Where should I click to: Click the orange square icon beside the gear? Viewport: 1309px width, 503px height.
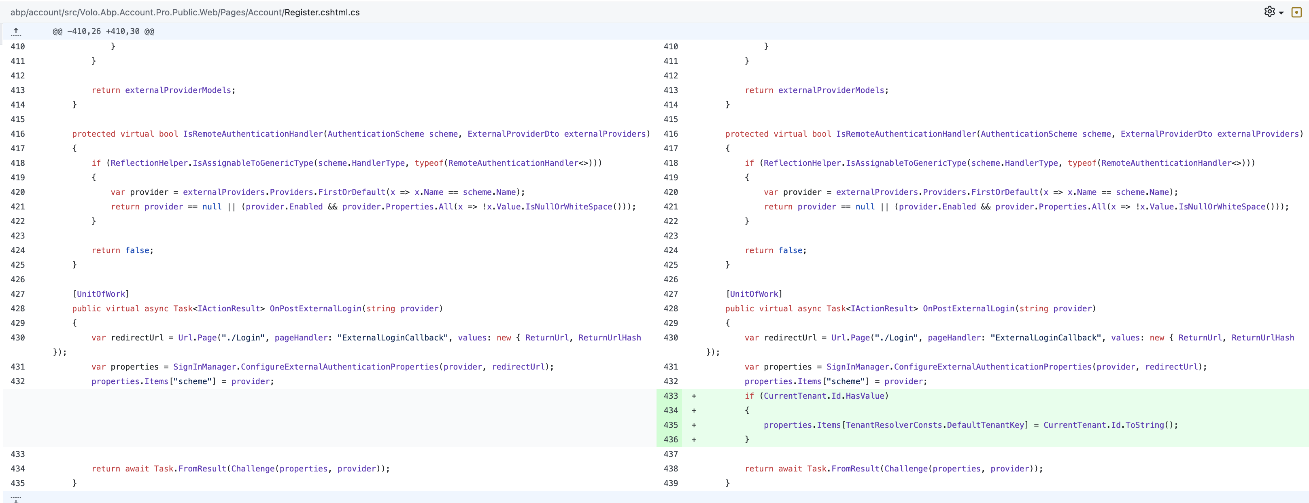(x=1296, y=12)
